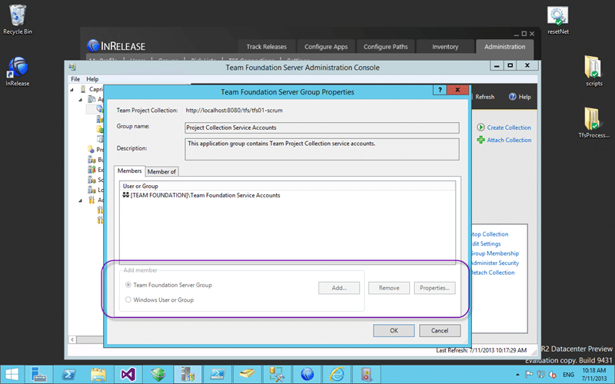Select the 'Bu...' node in console tree
The image size is (615, 384).
[95, 160]
